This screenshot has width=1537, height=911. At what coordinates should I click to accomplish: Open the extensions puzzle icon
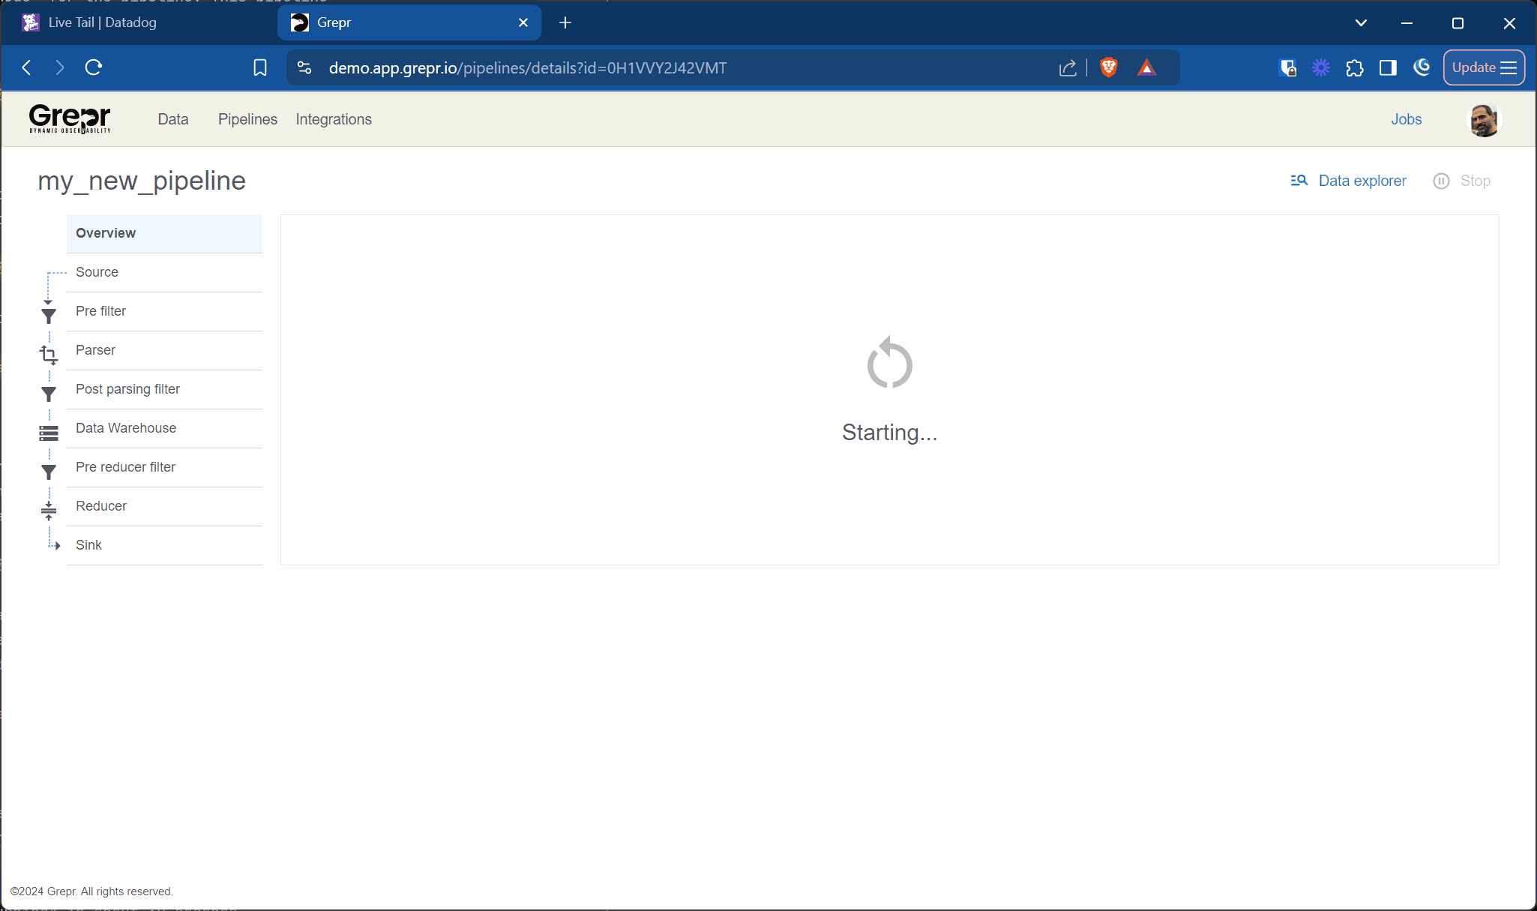[x=1355, y=67]
